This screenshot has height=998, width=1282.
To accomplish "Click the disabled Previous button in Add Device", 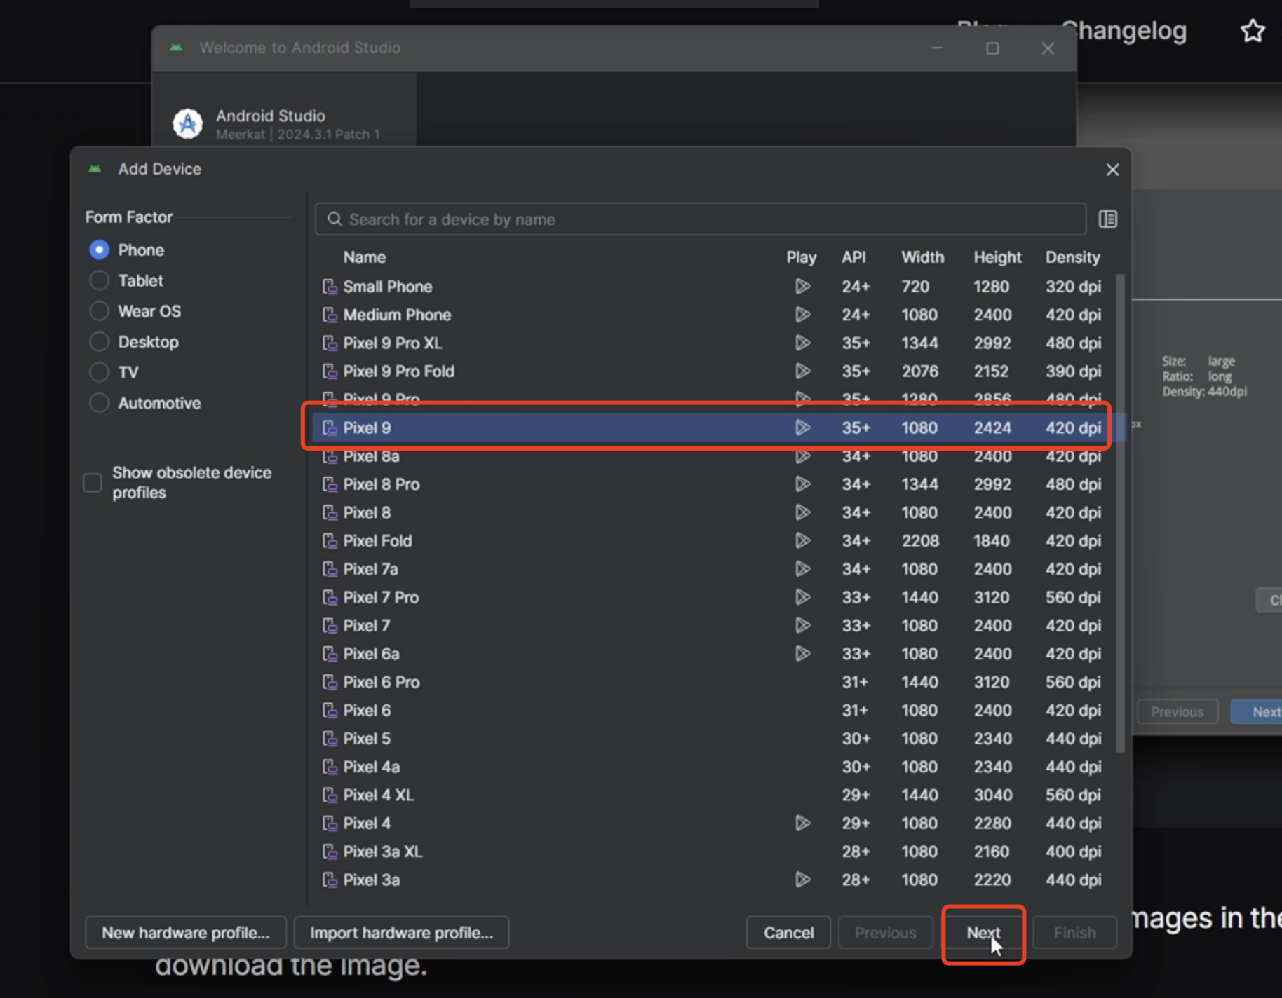I will point(886,933).
